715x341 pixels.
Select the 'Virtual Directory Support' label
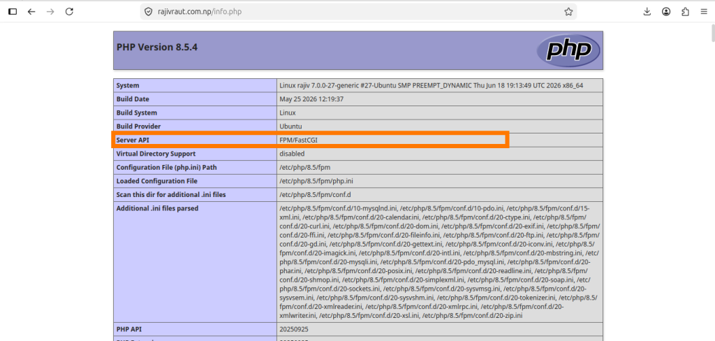(156, 154)
